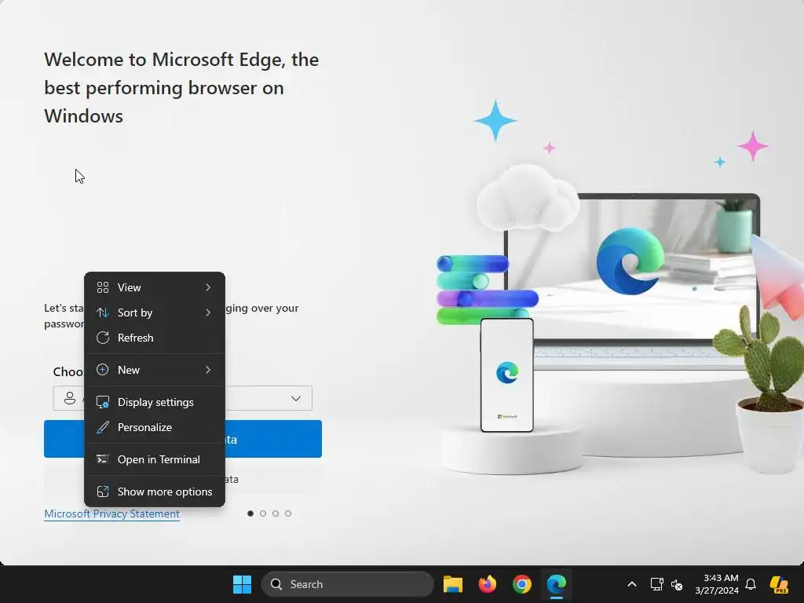Click the muted volume tray icon

pyautogui.click(x=677, y=584)
